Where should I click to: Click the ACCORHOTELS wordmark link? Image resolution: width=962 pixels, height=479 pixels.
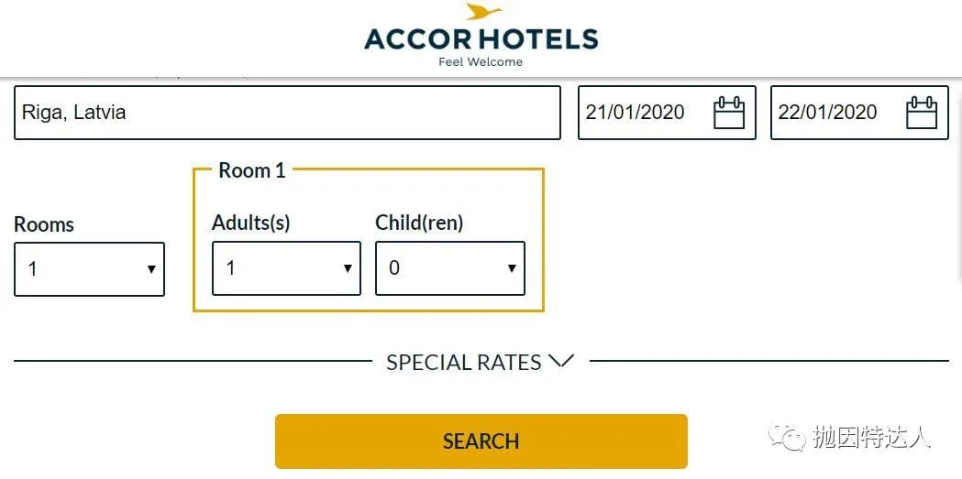point(481,39)
